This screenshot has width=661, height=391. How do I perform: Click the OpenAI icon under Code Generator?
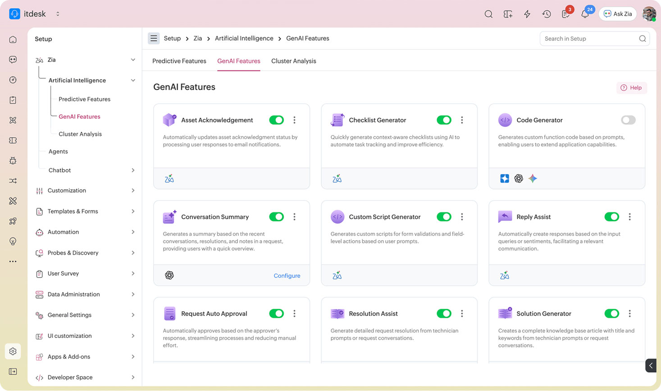point(519,179)
